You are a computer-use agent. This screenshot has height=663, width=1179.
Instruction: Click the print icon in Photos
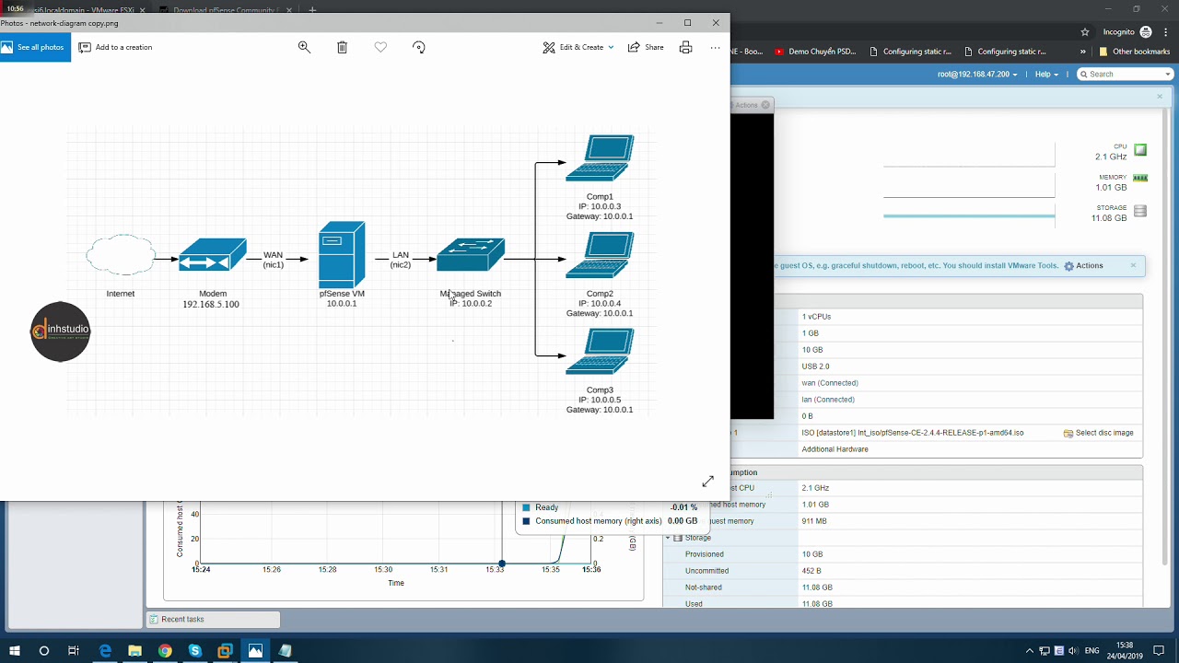point(685,47)
